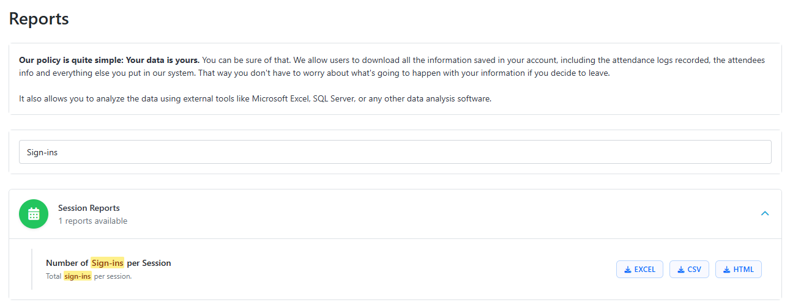Screen dimensions: 790x305
Task: Click the download icon in CSV button
Action: point(681,270)
